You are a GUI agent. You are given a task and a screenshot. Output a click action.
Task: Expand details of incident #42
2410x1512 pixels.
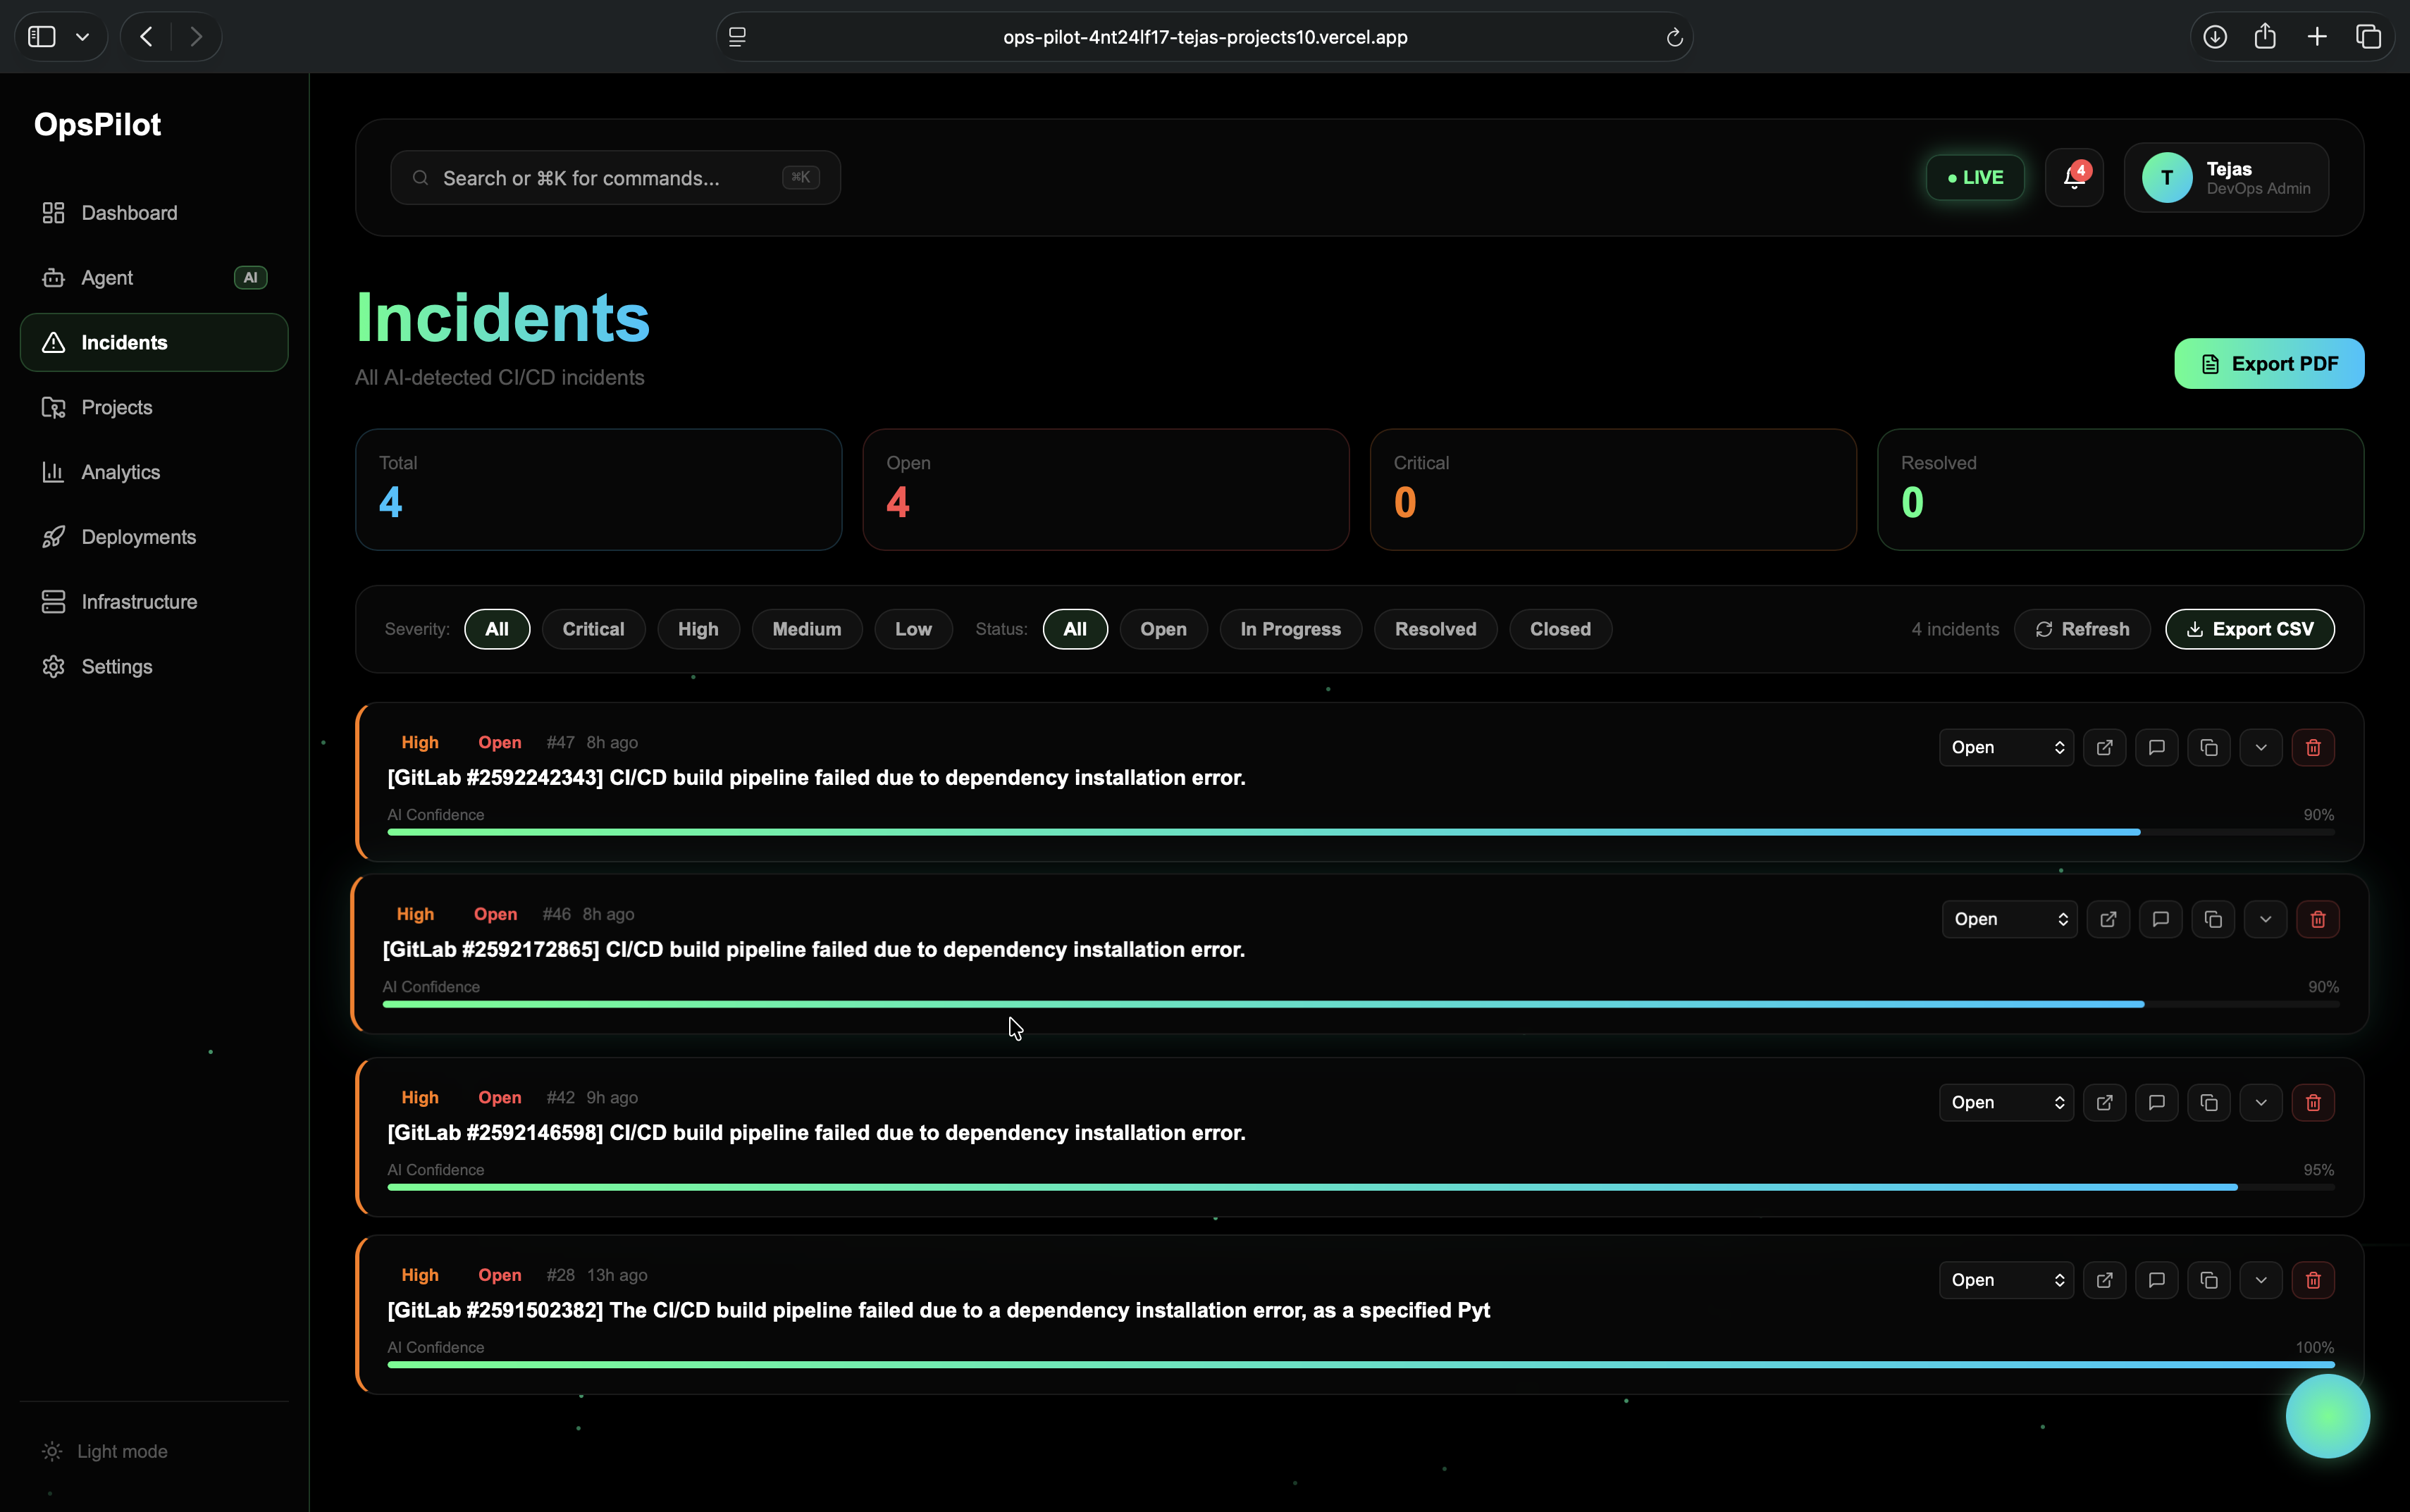[2260, 1102]
